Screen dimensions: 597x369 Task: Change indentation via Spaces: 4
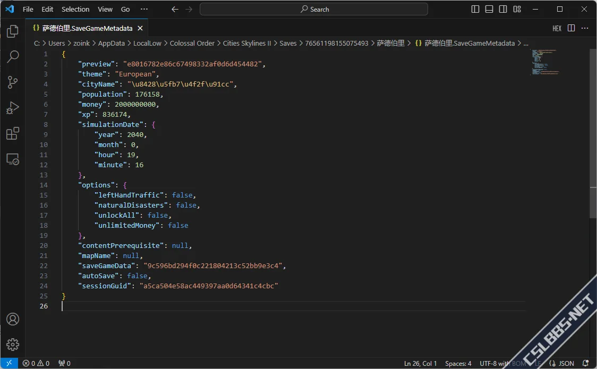point(458,364)
